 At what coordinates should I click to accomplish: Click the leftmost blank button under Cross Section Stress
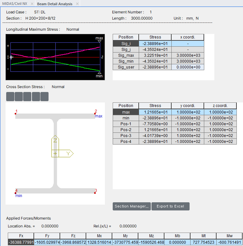[10, 97]
